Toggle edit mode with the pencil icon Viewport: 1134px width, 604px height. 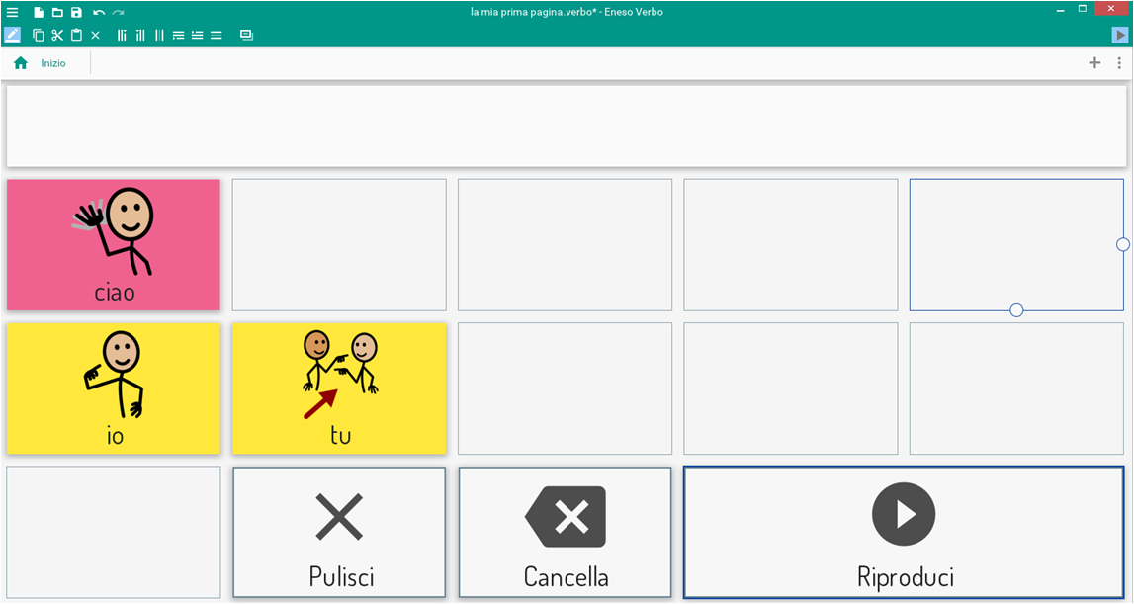(12, 35)
